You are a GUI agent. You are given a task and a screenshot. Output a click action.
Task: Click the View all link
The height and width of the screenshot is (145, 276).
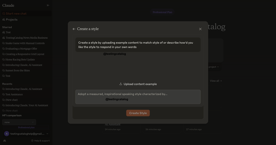(x=216, y=81)
